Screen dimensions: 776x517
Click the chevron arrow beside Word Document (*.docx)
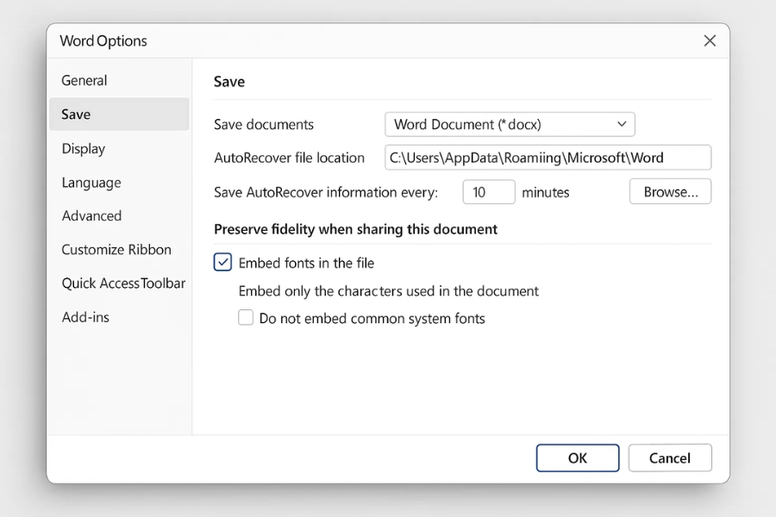621,124
